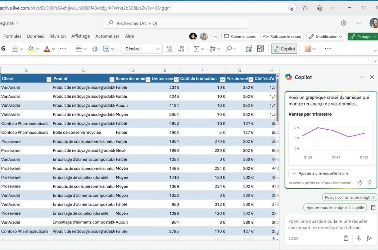Open Unités vendues filter dropdown
378x250 pixels.
pos(176,80)
